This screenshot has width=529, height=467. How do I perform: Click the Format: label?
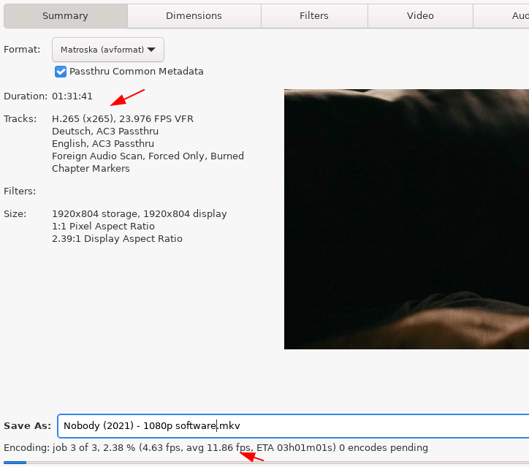point(22,50)
